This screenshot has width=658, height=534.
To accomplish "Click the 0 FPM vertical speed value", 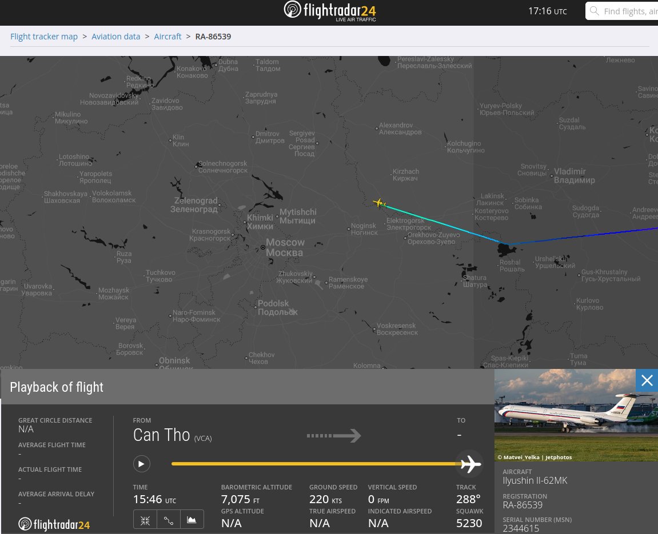I will click(x=378, y=499).
